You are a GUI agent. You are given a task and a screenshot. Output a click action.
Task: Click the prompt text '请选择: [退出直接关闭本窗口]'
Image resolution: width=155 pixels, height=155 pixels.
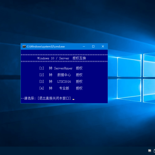point(47,98)
